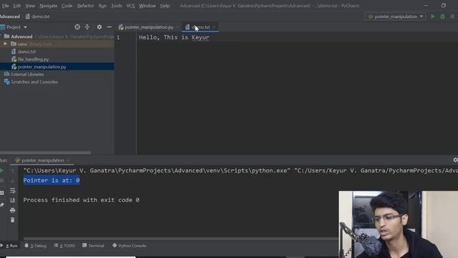Close the demo.txt editor tab
The height and width of the screenshot is (258, 458).
click(215, 27)
